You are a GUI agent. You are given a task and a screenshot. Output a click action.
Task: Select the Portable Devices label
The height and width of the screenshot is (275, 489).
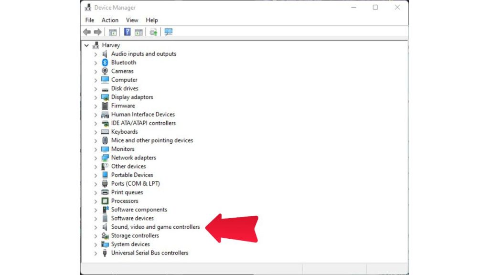pos(132,175)
